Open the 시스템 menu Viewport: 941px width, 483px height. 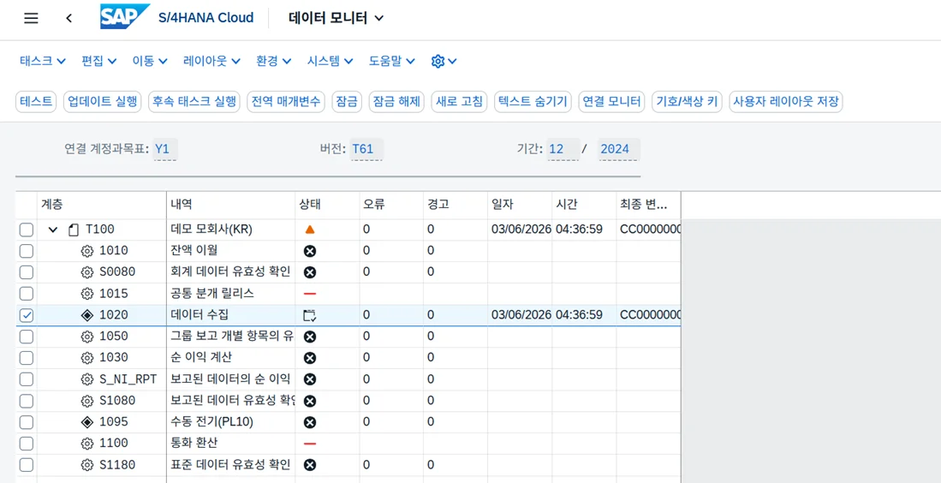[330, 61]
